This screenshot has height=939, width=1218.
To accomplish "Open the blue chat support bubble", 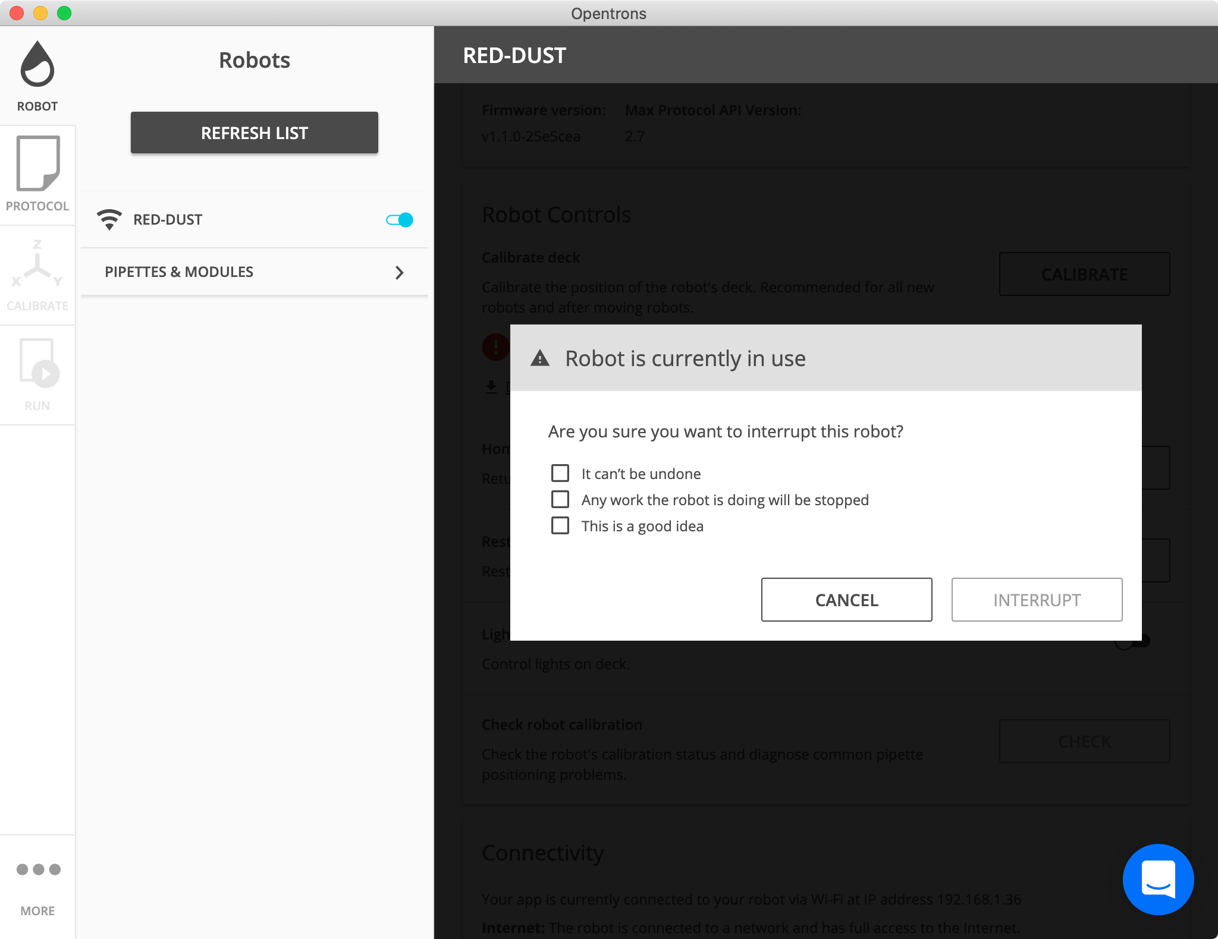I will tap(1157, 879).
